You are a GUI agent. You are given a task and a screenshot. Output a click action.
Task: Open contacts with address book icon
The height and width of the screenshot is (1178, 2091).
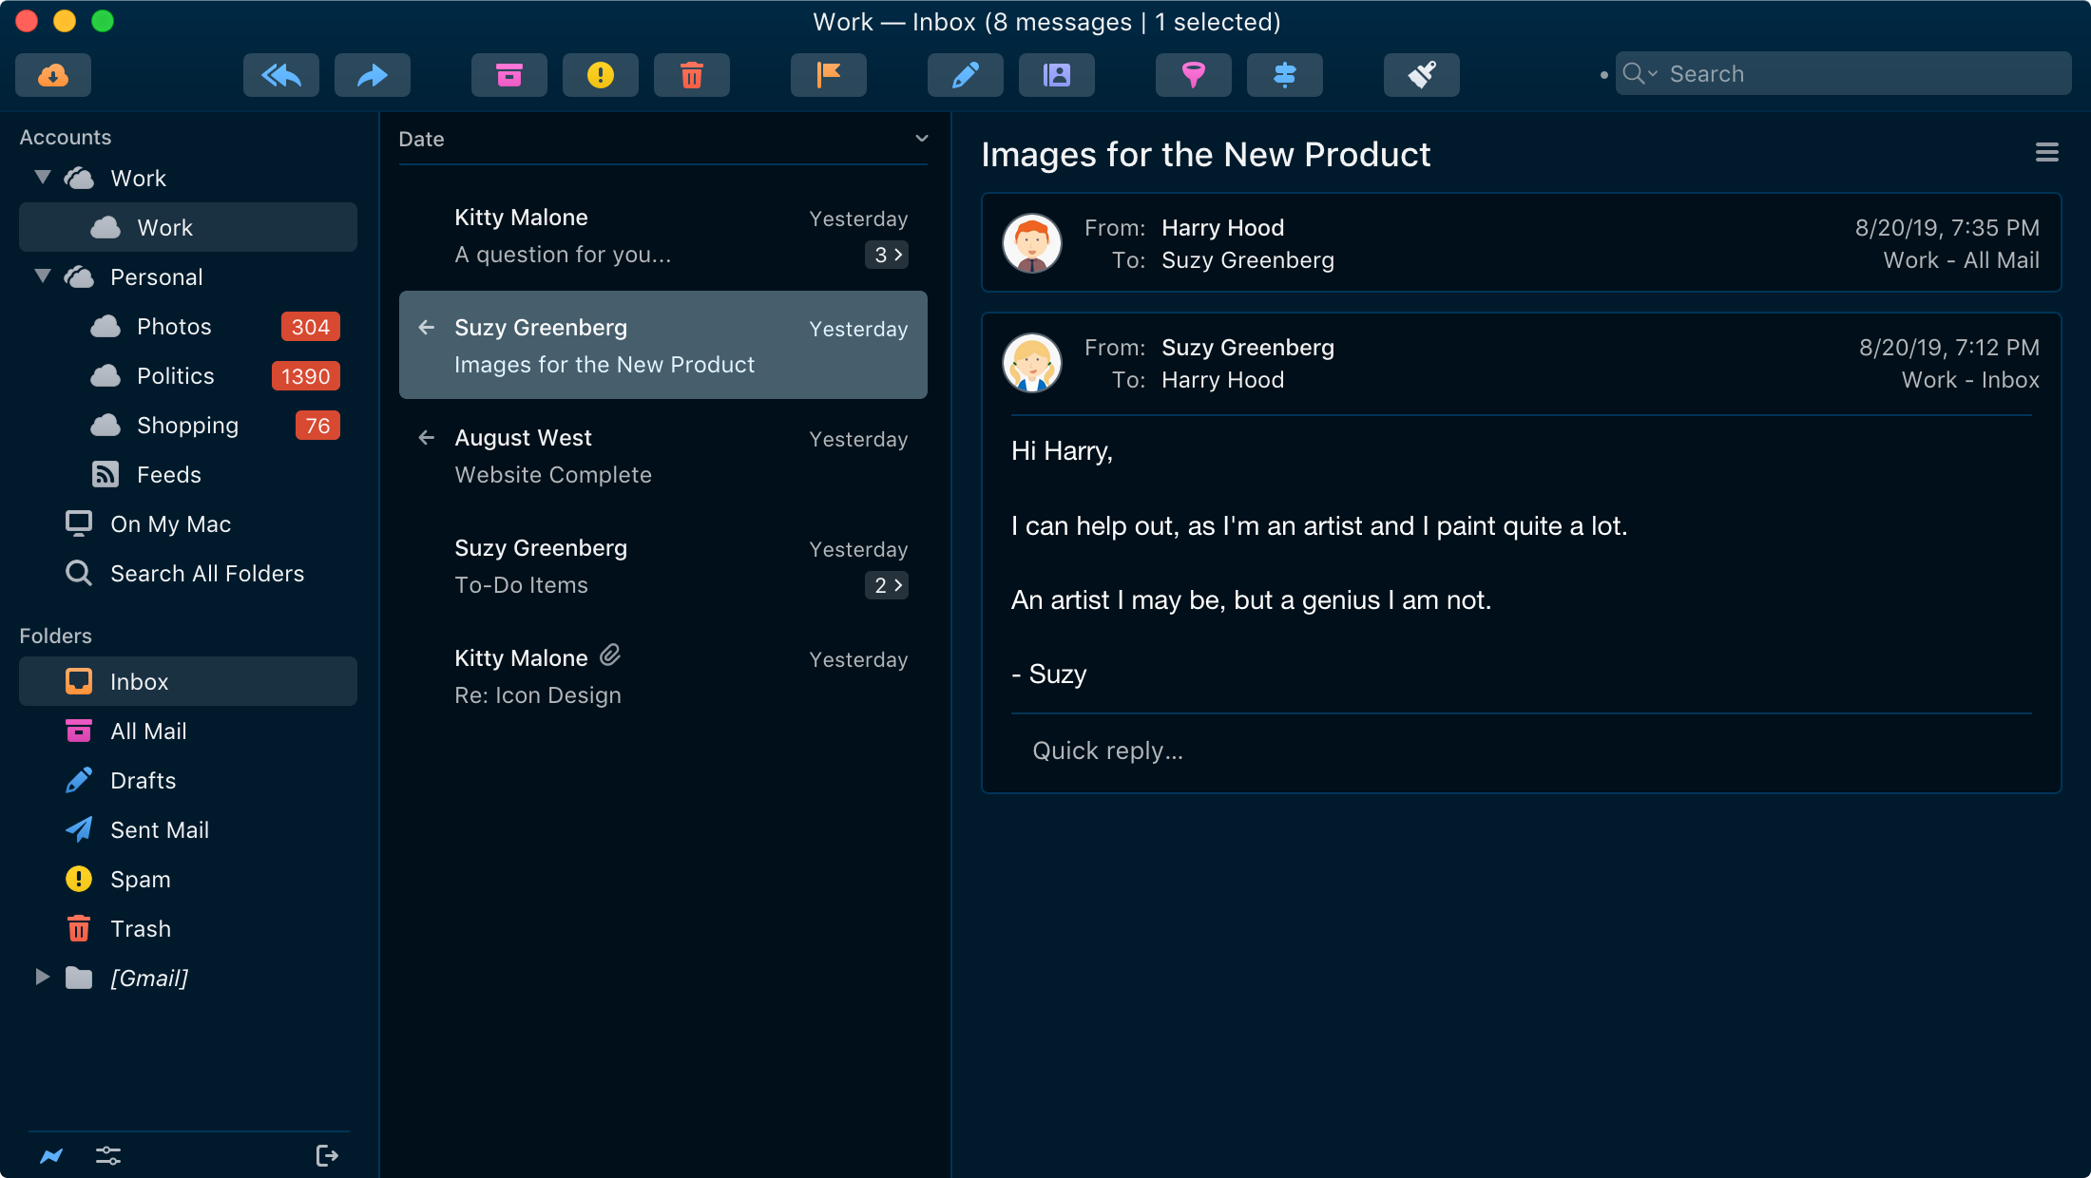coord(1057,75)
